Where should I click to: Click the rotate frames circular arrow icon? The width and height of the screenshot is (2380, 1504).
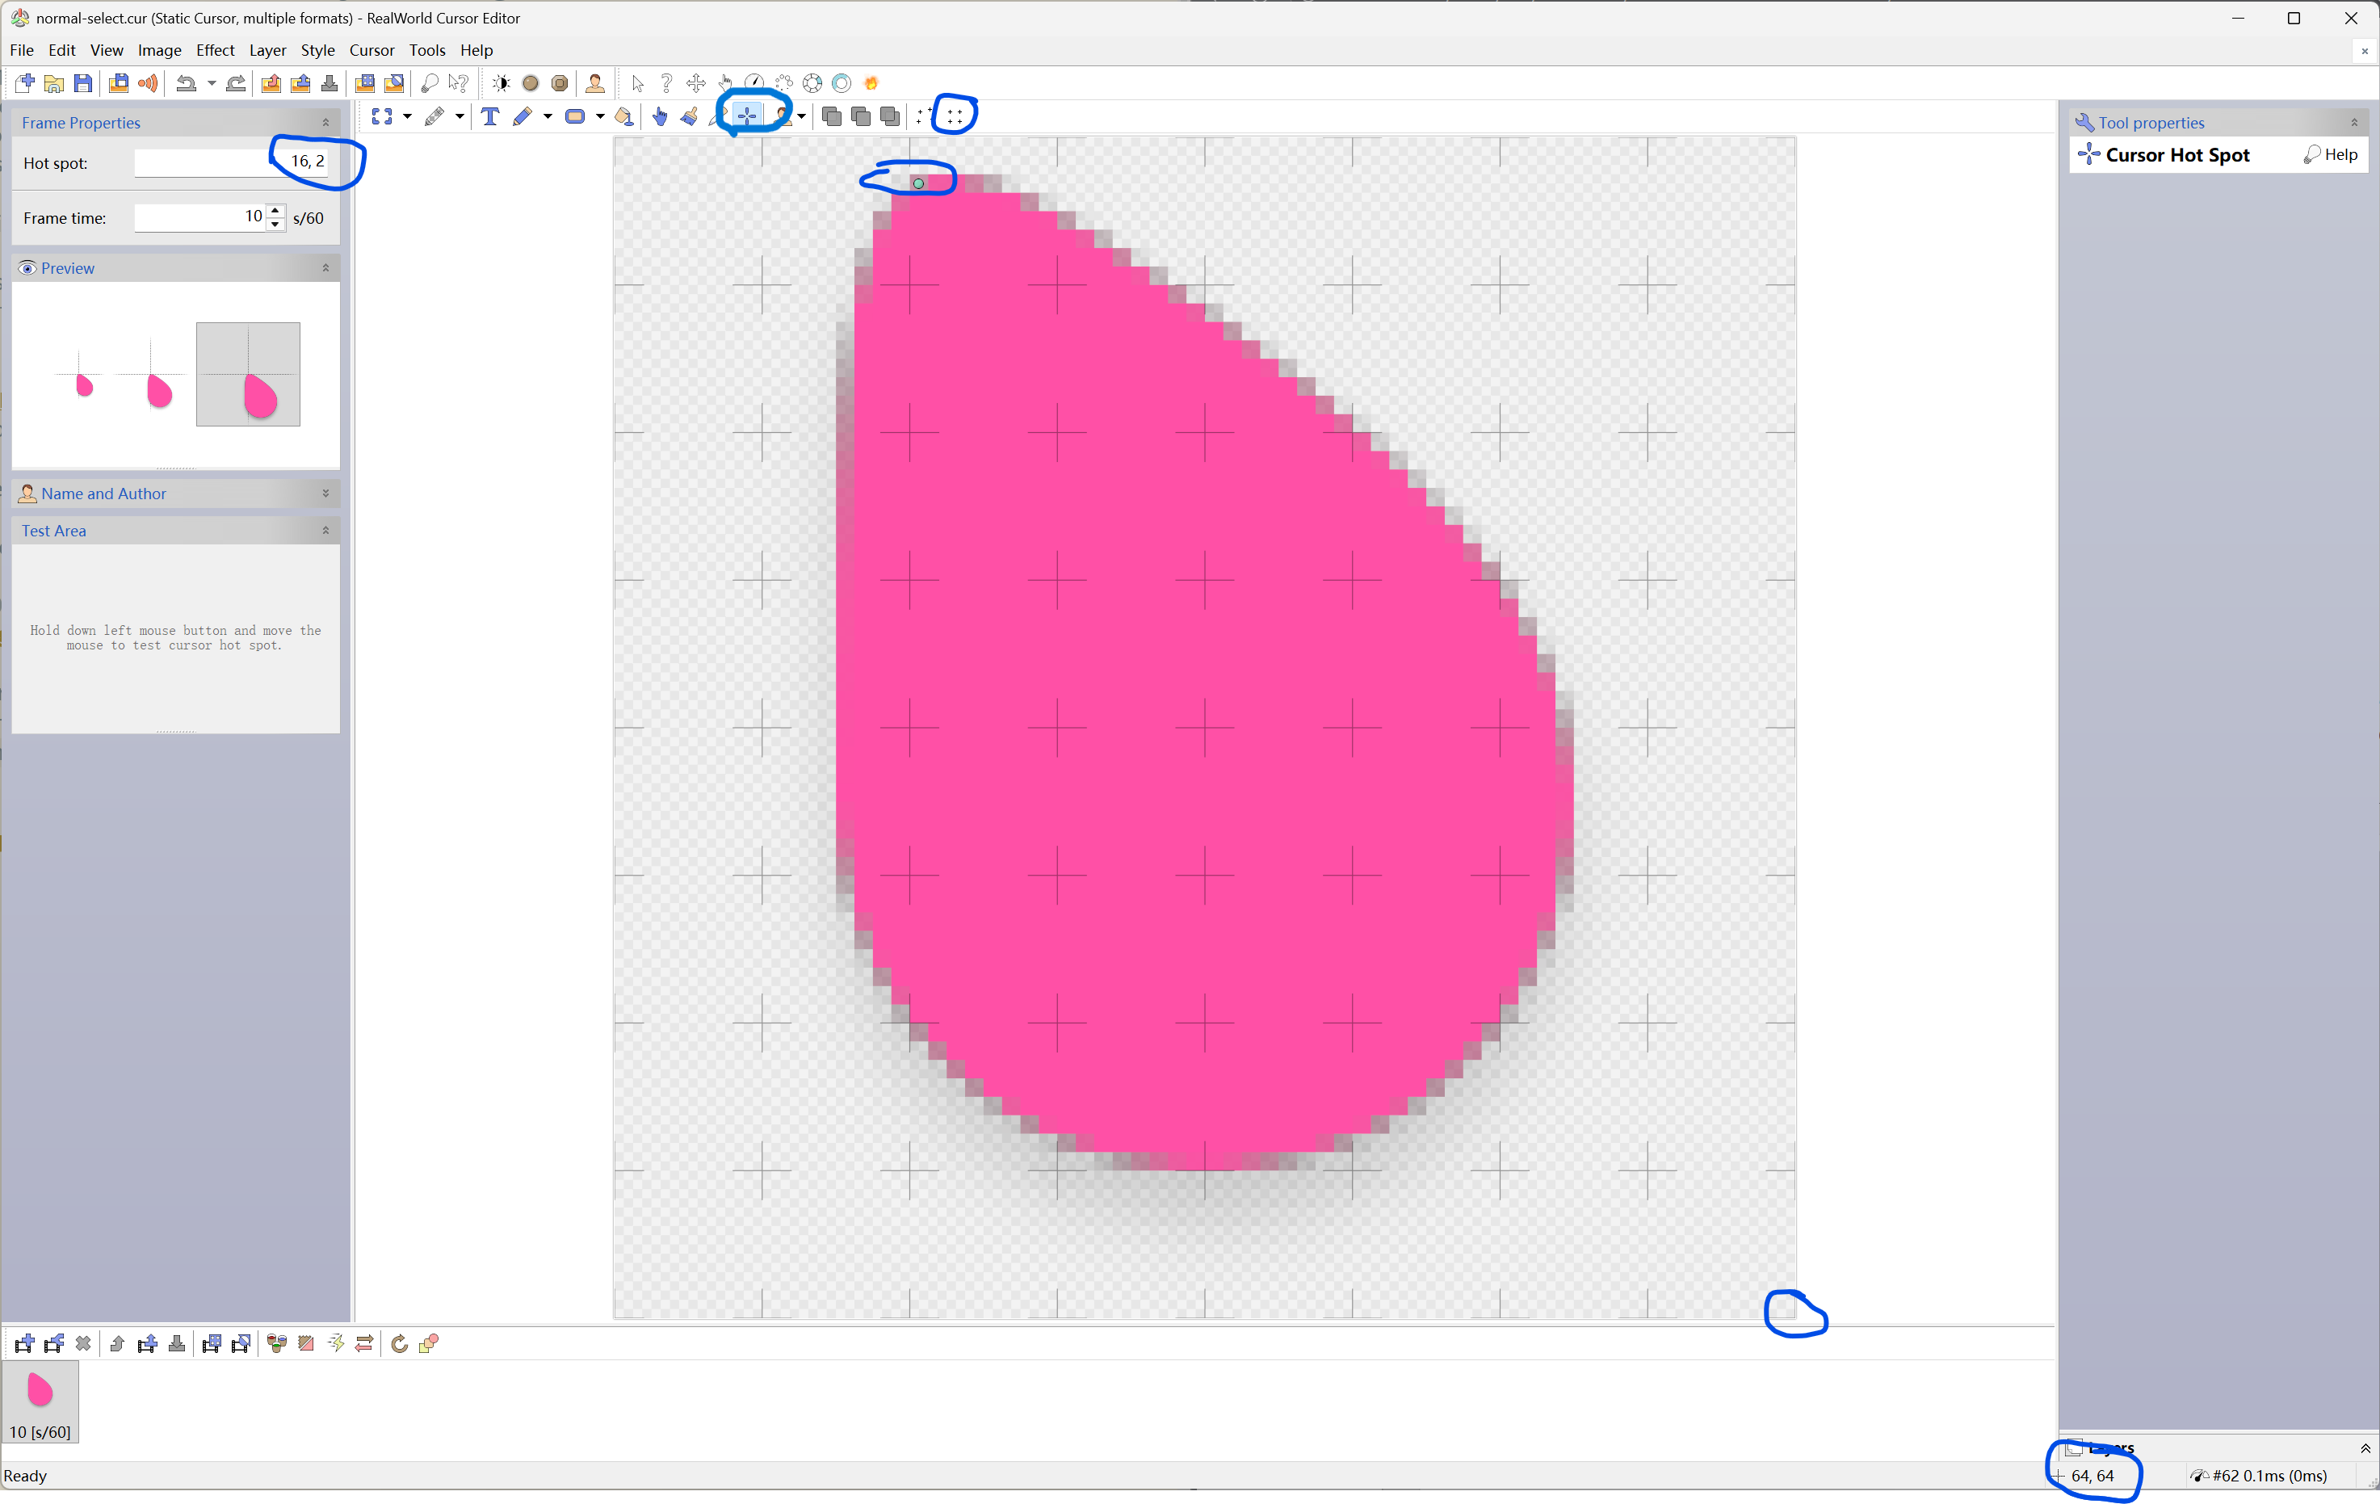pyautogui.click(x=399, y=1342)
